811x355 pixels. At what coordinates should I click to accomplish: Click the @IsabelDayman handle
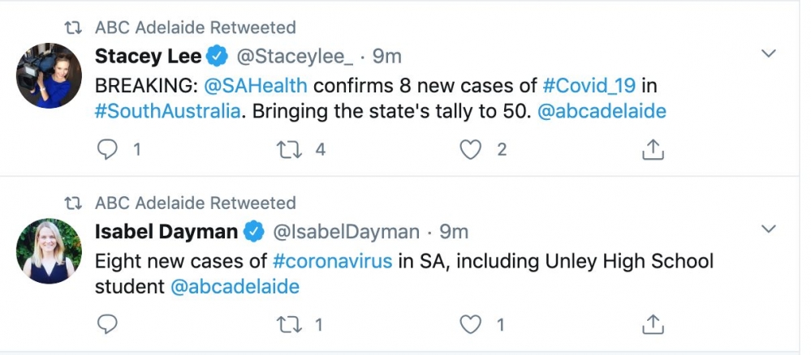[x=346, y=232]
